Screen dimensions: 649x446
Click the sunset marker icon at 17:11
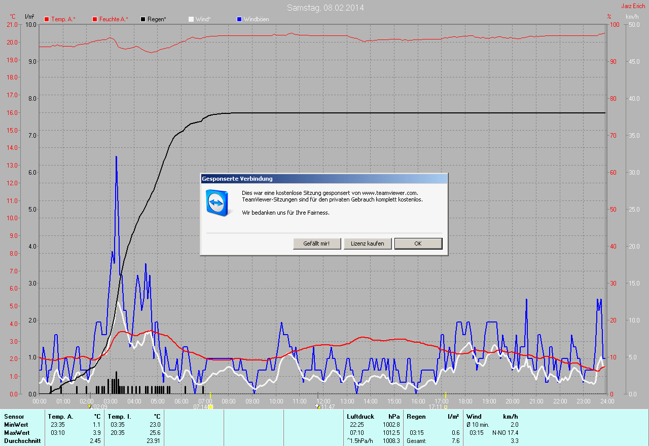pyautogui.click(x=446, y=407)
